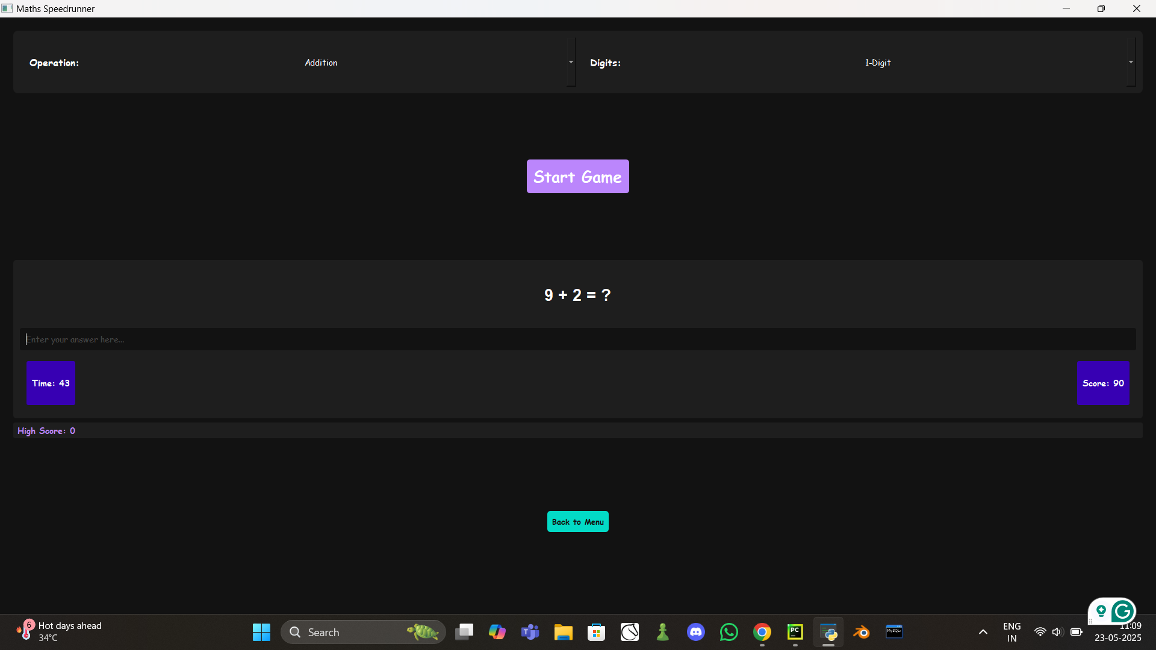Focus the answer input field
The image size is (1156, 650).
[x=577, y=339]
